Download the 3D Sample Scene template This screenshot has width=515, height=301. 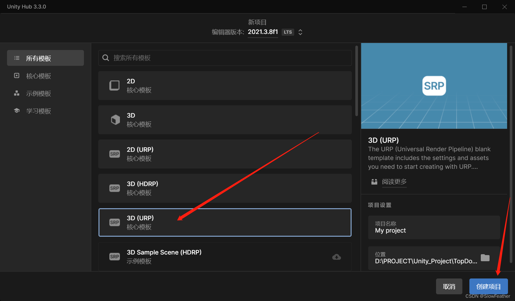(x=337, y=257)
